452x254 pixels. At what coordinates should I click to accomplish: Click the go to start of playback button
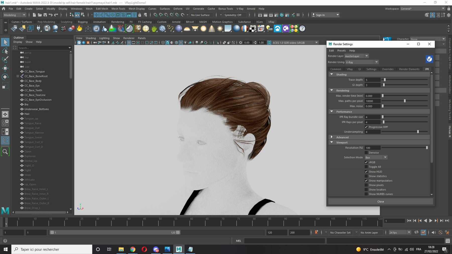pyautogui.click(x=409, y=221)
